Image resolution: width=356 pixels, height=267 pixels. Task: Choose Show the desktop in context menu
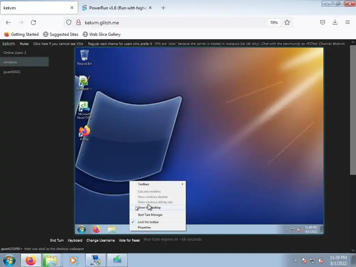(157, 208)
